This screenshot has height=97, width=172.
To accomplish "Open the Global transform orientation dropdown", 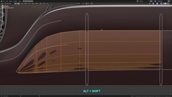I will coord(78,4).
